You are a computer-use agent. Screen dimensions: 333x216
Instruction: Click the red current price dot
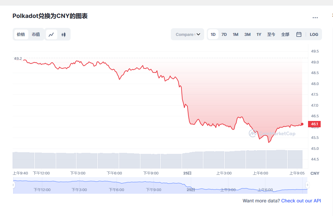pos(302,124)
